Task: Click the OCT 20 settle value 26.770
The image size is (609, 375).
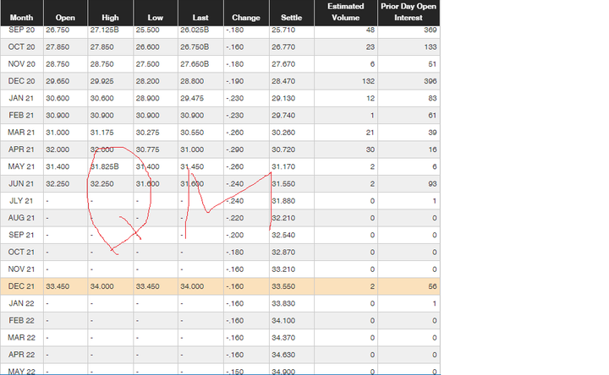Action: pos(283,47)
